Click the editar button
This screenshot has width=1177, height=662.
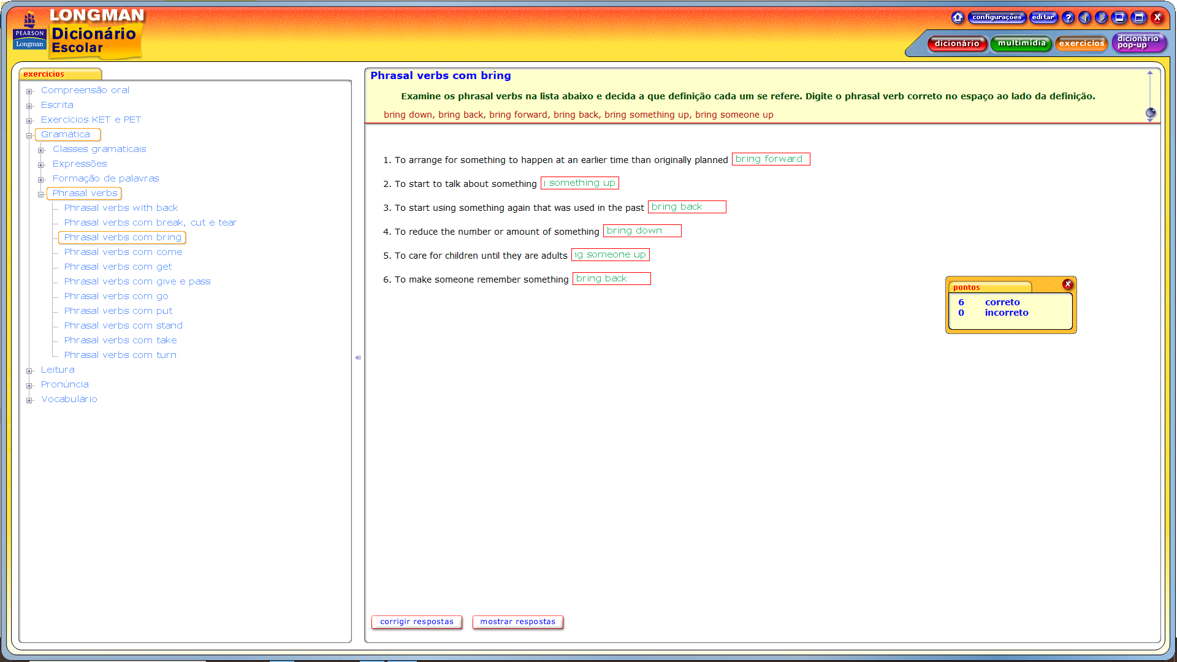(x=1043, y=17)
